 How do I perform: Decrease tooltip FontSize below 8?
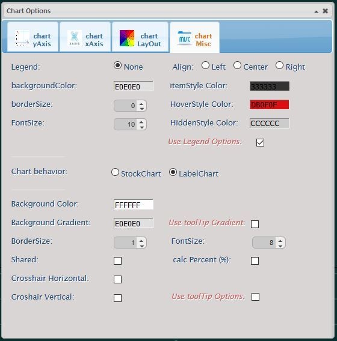coord(280,246)
